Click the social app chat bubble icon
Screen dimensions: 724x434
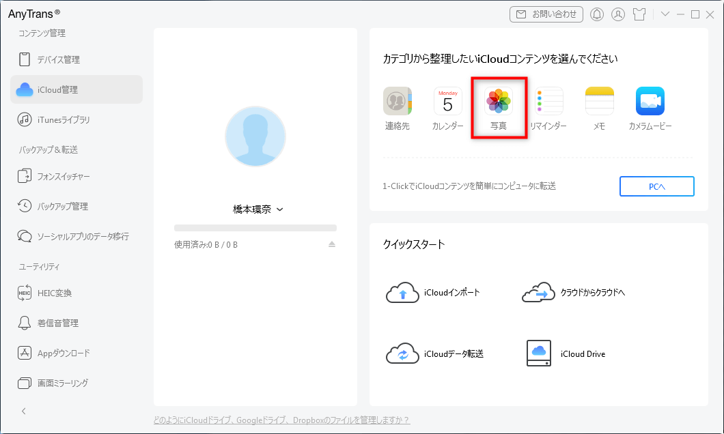pyautogui.click(x=25, y=236)
